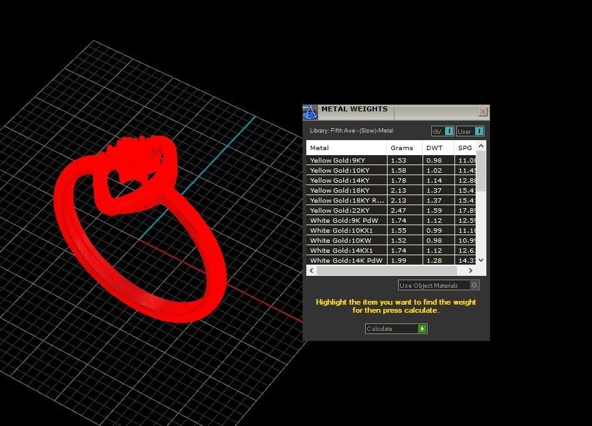592x426 pixels.
Task: Close the Metal Weights panel
Action: click(x=483, y=111)
